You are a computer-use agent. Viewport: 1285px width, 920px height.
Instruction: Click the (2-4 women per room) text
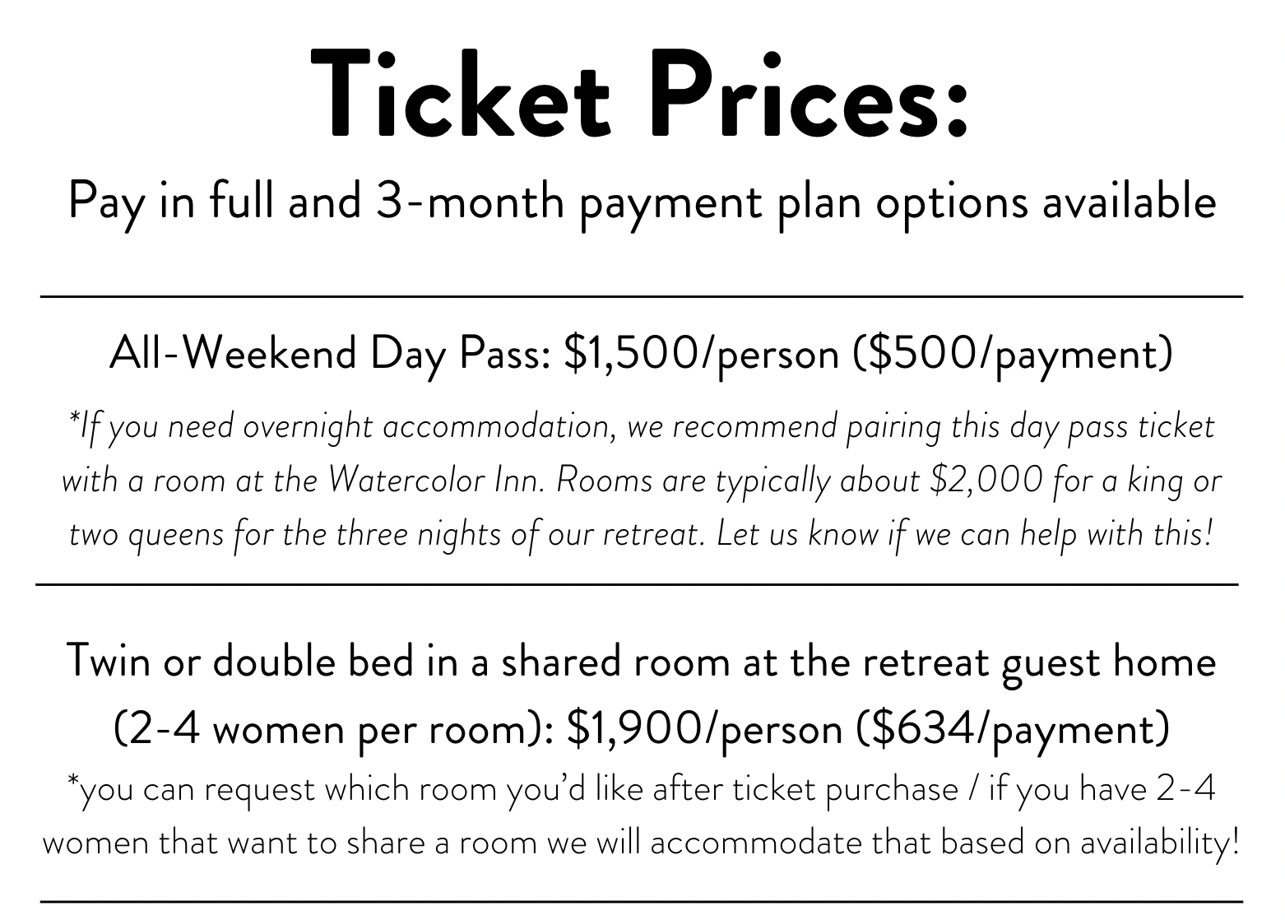coord(332,729)
